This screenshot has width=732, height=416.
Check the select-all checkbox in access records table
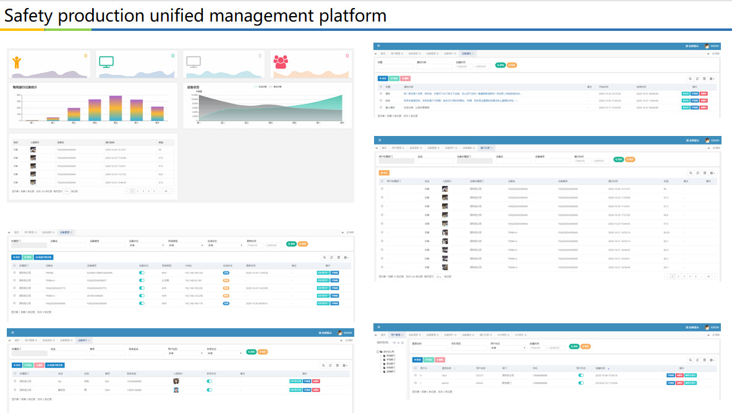(x=382, y=181)
